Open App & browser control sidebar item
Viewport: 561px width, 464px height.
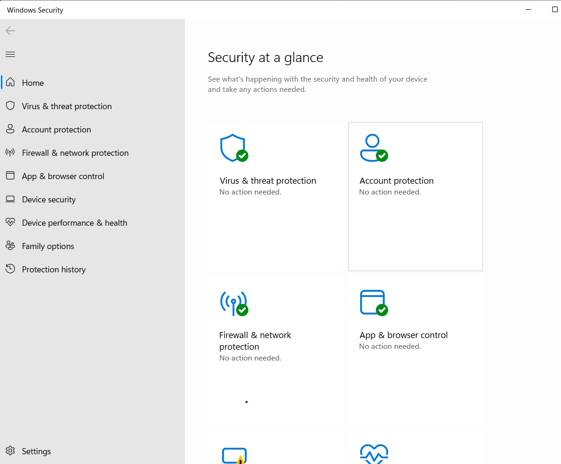[63, 176]
